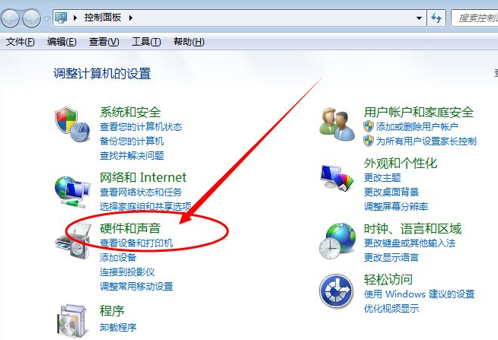The width and height of the screenshot is (498, 340).
Task: Click the search Control Panel field
Action: click(474, 18)
